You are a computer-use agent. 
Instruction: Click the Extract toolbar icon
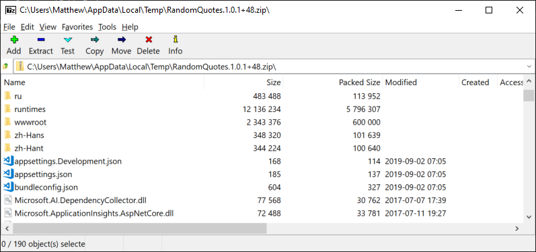[41, 40]
